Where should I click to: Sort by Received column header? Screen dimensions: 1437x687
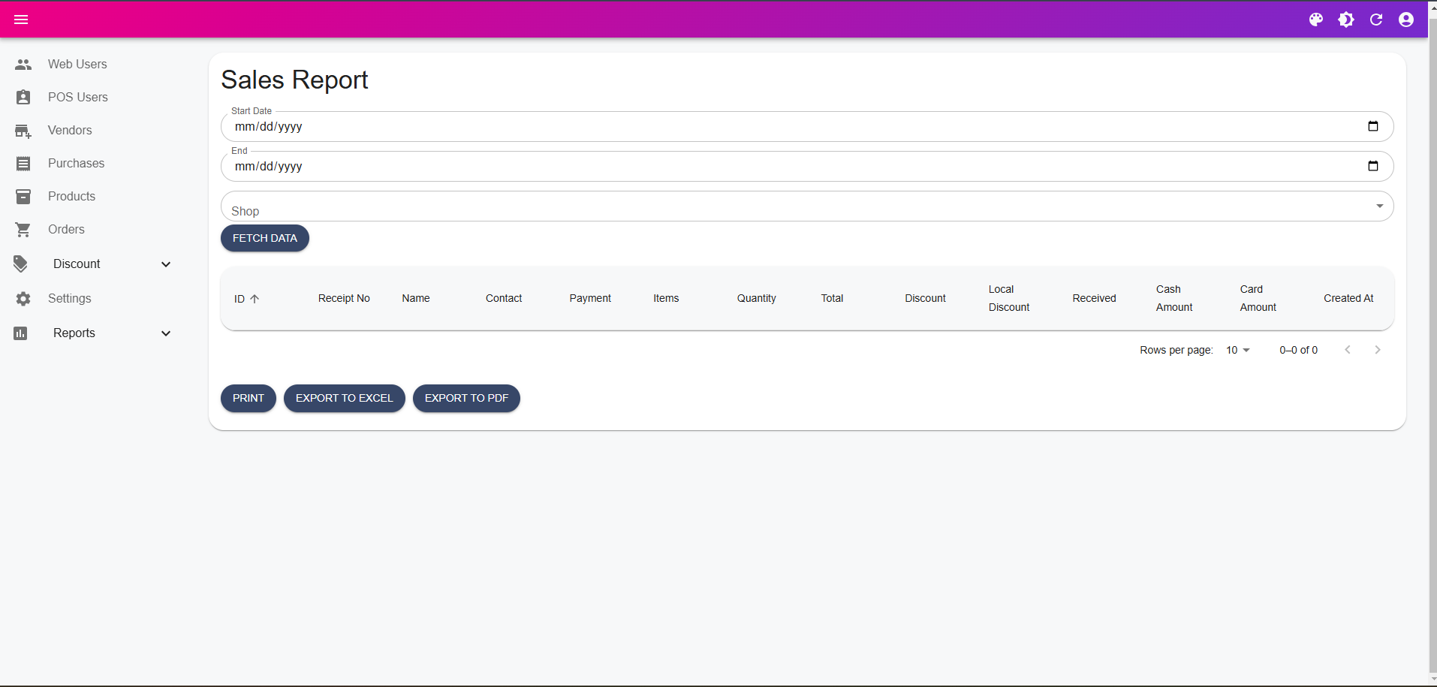[x=1094, y=299]
